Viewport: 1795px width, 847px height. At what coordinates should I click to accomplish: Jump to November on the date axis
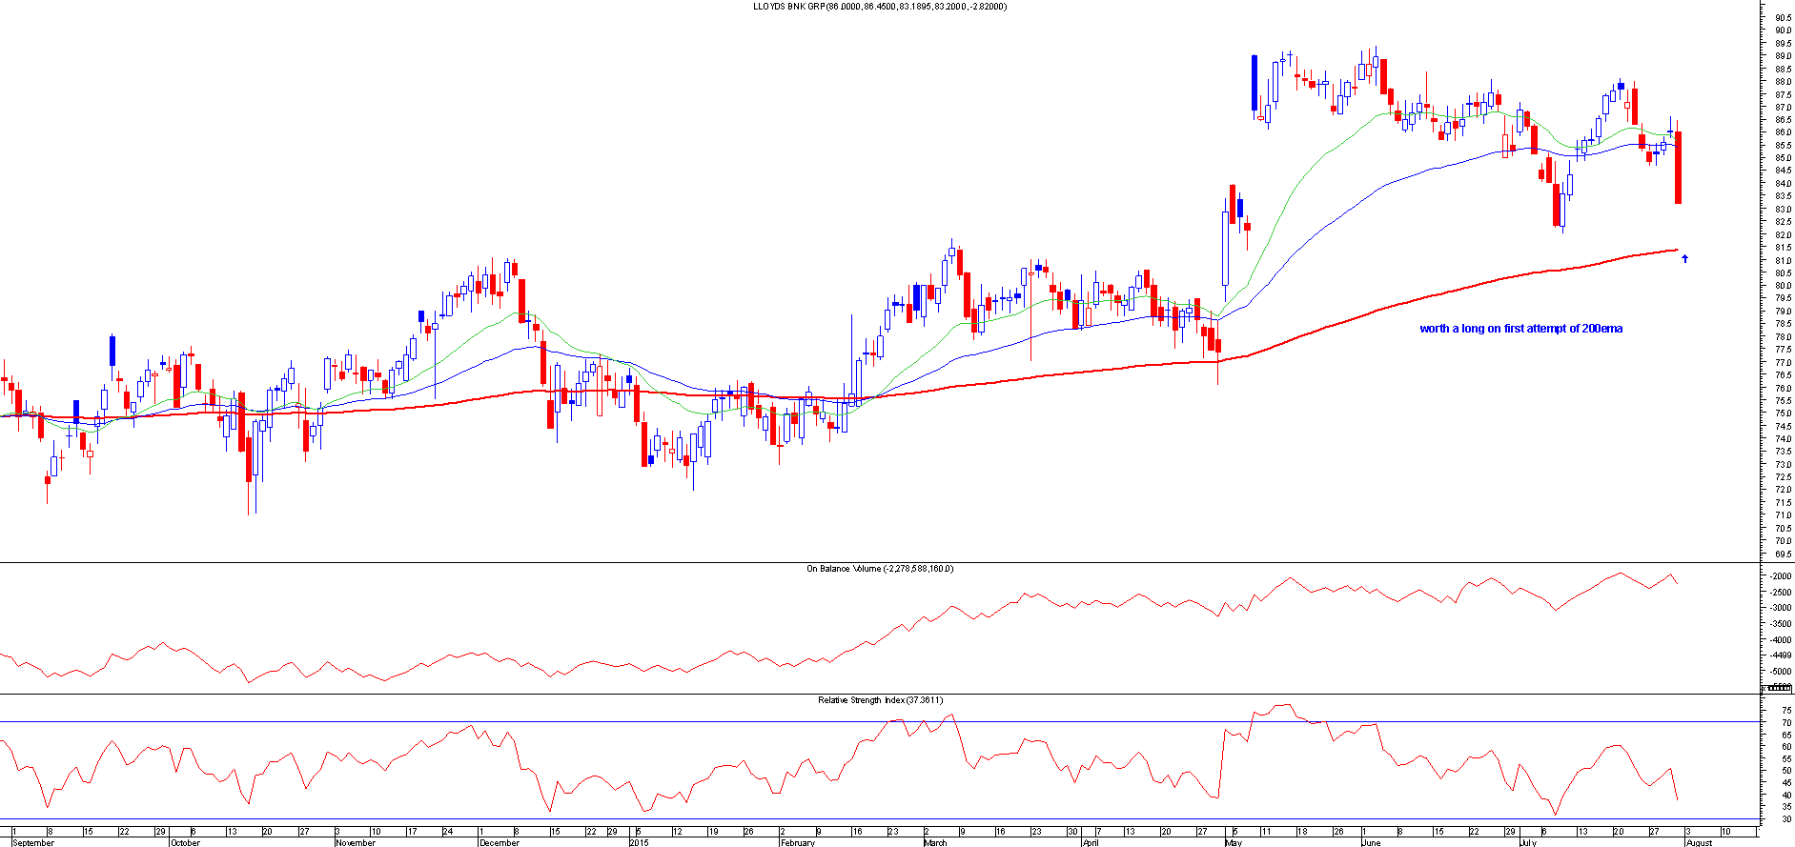[356, 842]
